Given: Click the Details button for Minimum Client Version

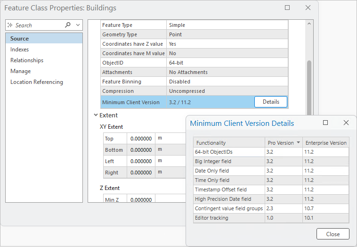Looking at the screenshot, I should (x=271, y=102).
